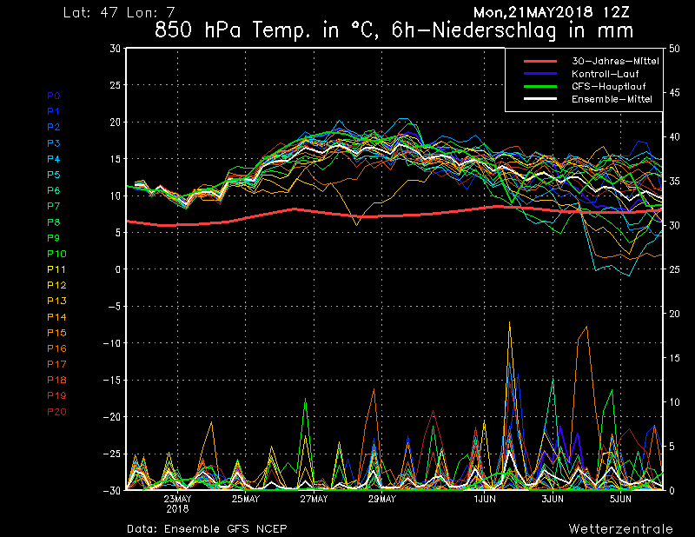This screenshot has width=695, height=537.
Task: Select the P5 ensemble member label
Action: [x=53, y=175]
